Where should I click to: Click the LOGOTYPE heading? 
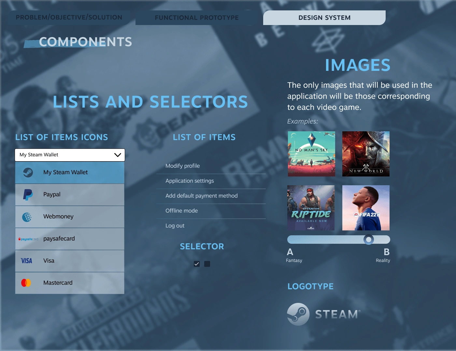tap(310, 286)
